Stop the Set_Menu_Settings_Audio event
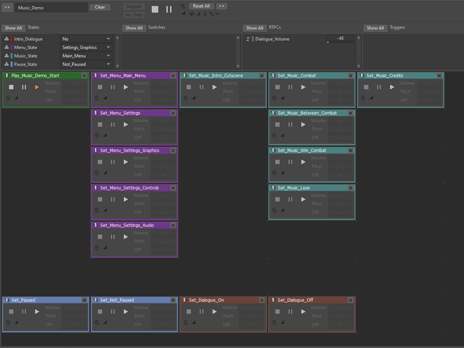The image size is (464, 348). [x=100, y=237]
